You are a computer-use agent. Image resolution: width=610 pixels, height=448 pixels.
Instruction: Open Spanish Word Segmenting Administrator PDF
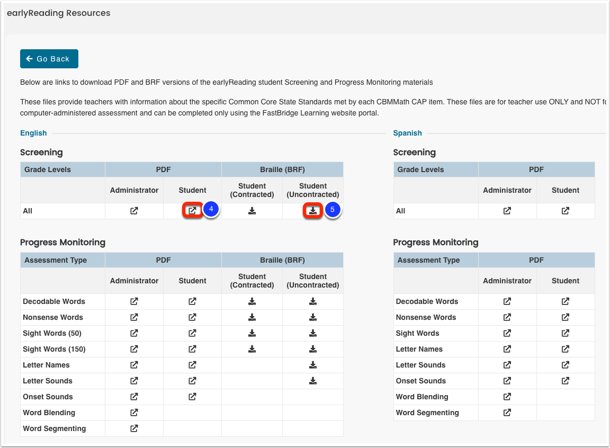pyautogui.click(x=507, y=413)
